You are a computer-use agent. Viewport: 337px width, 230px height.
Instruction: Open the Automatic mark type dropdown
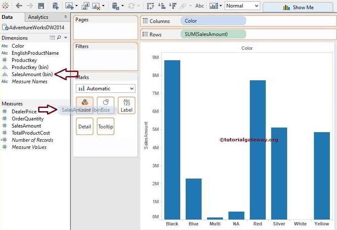click(106, 89)
